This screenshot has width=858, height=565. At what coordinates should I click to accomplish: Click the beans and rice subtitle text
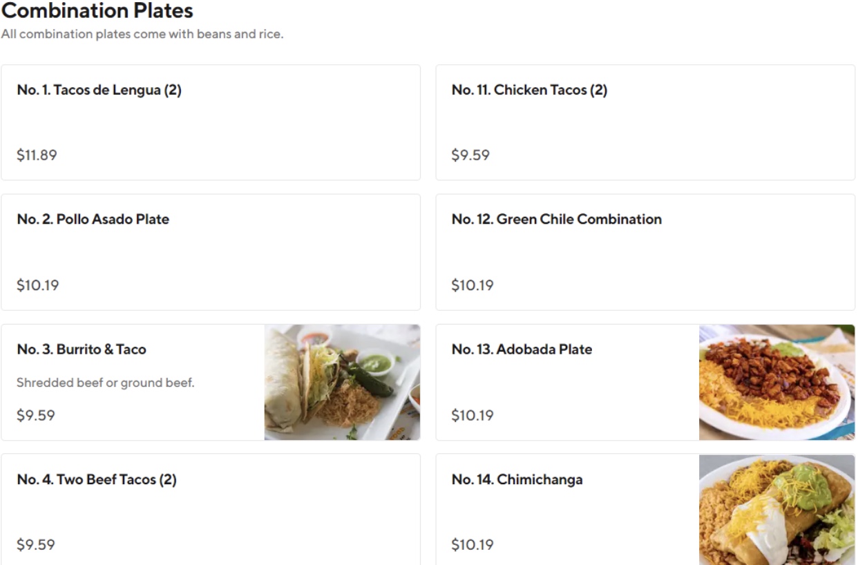142,34
